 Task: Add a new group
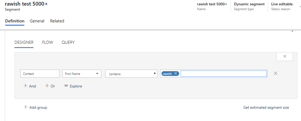36,108
